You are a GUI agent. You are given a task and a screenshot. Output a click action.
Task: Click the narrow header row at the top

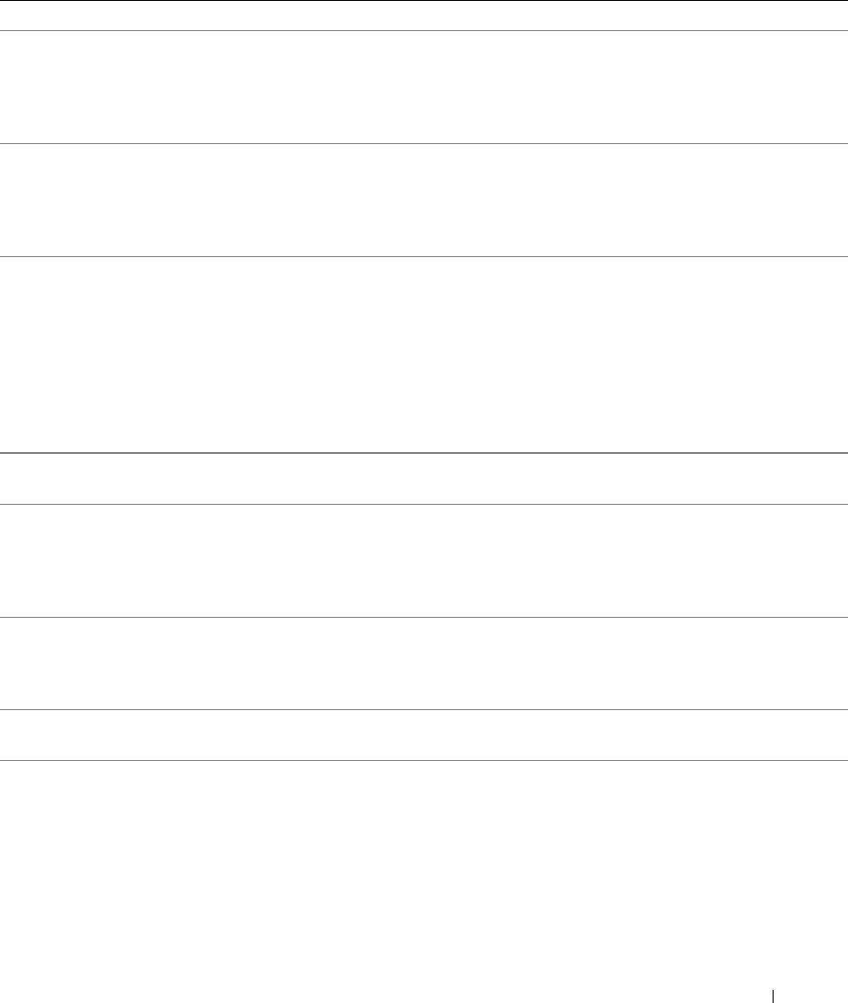(424, 15)
